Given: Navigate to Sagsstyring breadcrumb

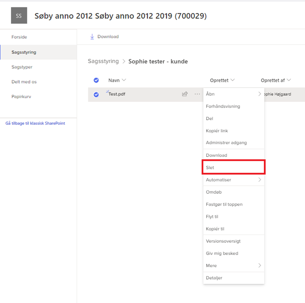Looking at the screenshot, I should [x=103, y=61].
